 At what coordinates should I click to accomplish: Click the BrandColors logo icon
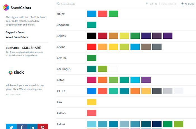coord(6,8)
